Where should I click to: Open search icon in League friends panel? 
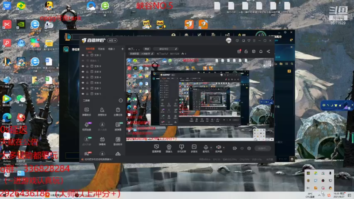coord(292,64)
